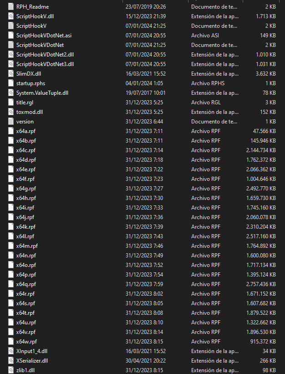Click the x64m.rpf file icon
Image resolution: width=285 pixels, height=374 pixels.
tap(11, 246)
